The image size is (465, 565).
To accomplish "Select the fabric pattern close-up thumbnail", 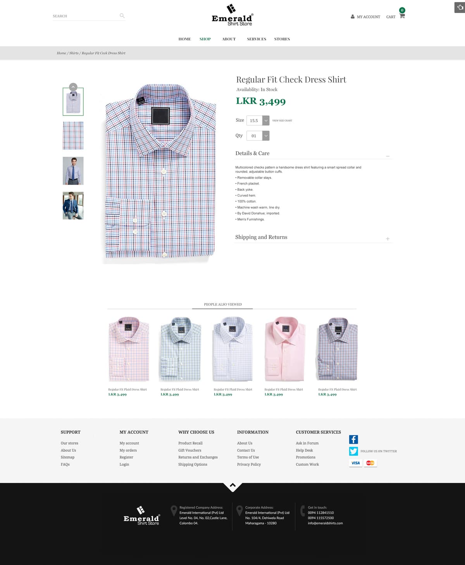I will (x=73, y=135).
